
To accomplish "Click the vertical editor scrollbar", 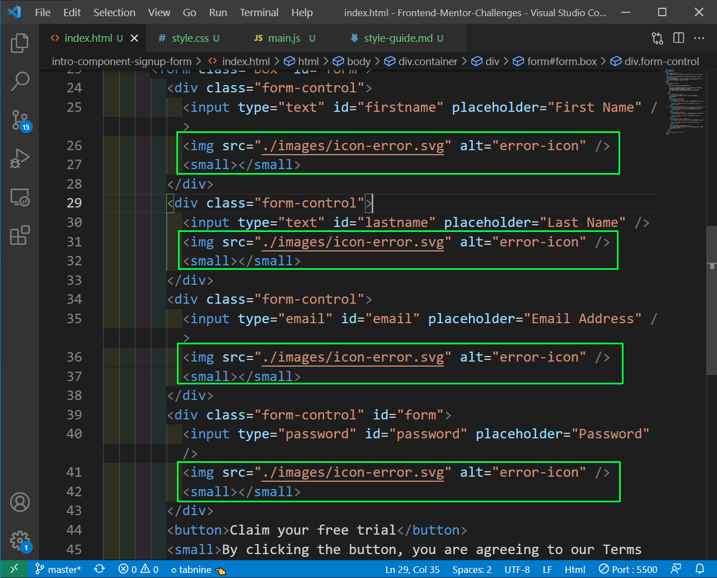I will pos(711,300).
